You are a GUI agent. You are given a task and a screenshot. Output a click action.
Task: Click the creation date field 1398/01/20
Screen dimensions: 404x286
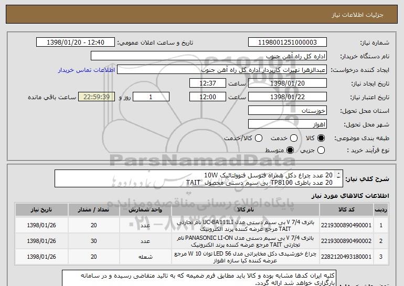point(288,83)
